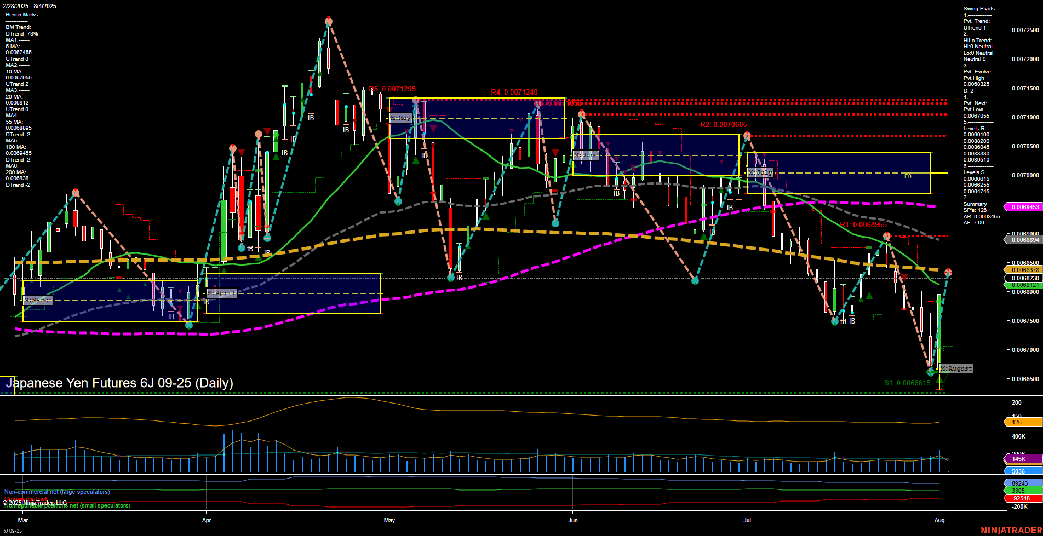Select the M:May monthly range tag

(400, 118)
